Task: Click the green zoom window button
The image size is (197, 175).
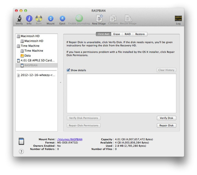Action: 26,11
